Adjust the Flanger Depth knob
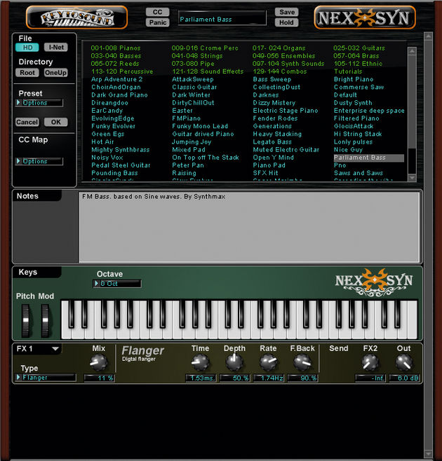 (234, 362)
